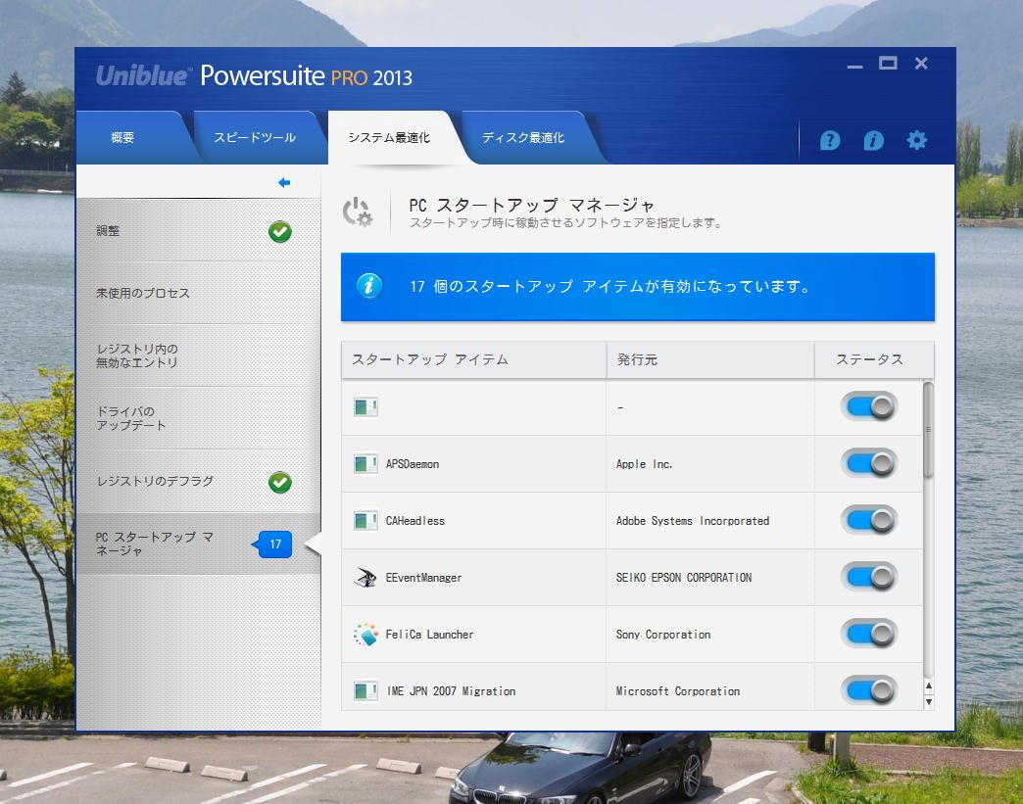Click the PC スタートアップ マネージャ page heading
The height and width of the screenshot is (804, 1023).
531,206
